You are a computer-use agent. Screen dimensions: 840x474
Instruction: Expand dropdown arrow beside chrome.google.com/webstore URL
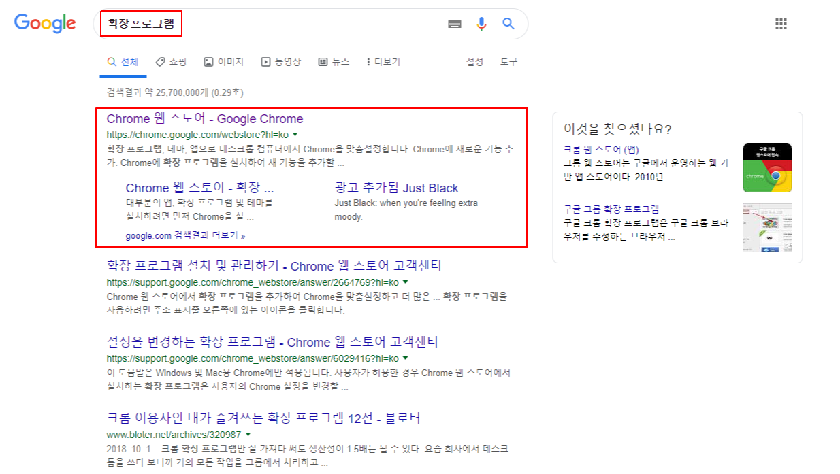[295, 135]
